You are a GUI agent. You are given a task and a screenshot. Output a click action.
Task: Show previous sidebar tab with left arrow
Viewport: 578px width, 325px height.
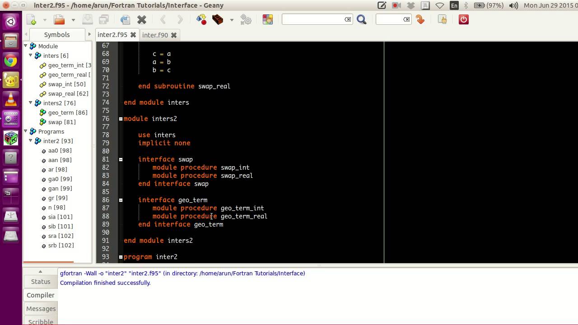(x=27, y=34)
